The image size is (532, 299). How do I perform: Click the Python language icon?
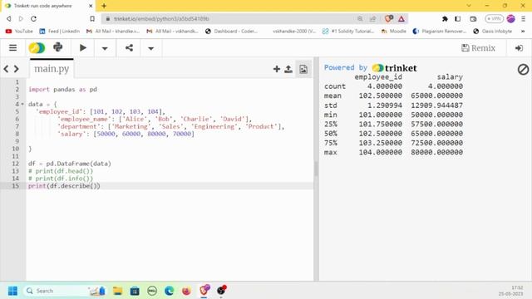[x=58, y=47]
